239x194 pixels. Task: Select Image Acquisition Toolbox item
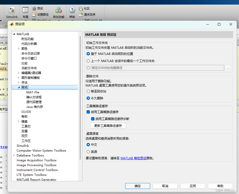coord(37,160)
